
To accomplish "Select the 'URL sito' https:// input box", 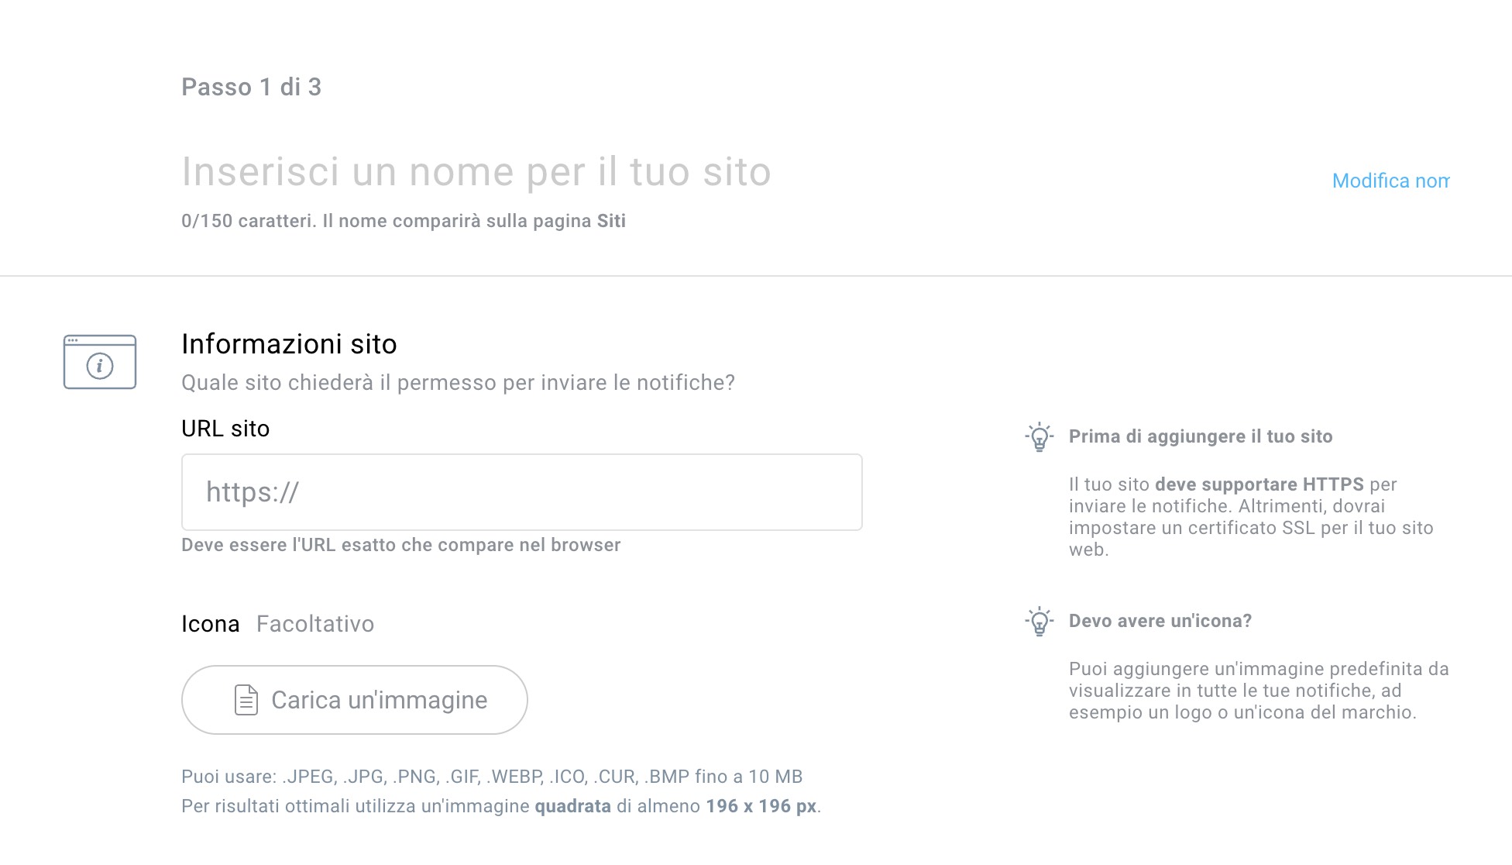I will click(521, 492).
